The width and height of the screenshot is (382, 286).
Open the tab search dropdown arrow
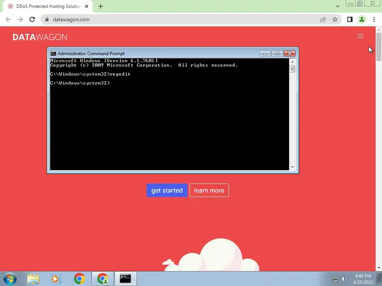click(337, 6)
